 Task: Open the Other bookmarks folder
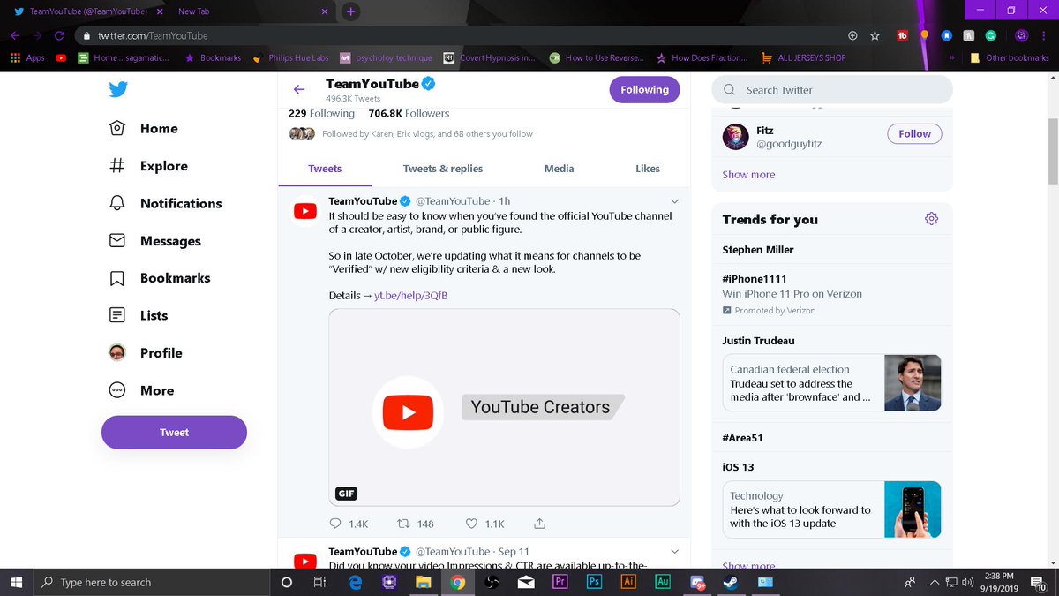[x=1010, y=57]
